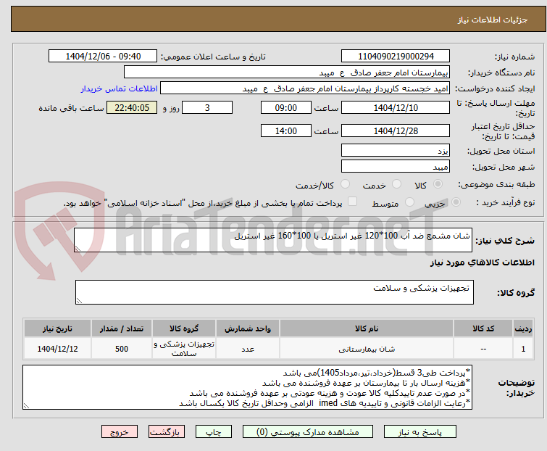The height and width of the screenshot is (451, 547).
Task: Click اطلاعات کالاهای مورد نیاز heading
Action: coord(482,262)
